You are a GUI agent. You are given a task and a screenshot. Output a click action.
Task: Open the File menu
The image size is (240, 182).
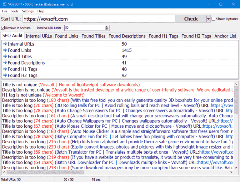5,11
